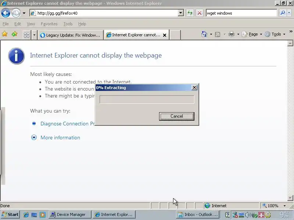Viewport: 294px width, 220px height.
Task: Print the page with printer icon
Action: coord(232,34)
